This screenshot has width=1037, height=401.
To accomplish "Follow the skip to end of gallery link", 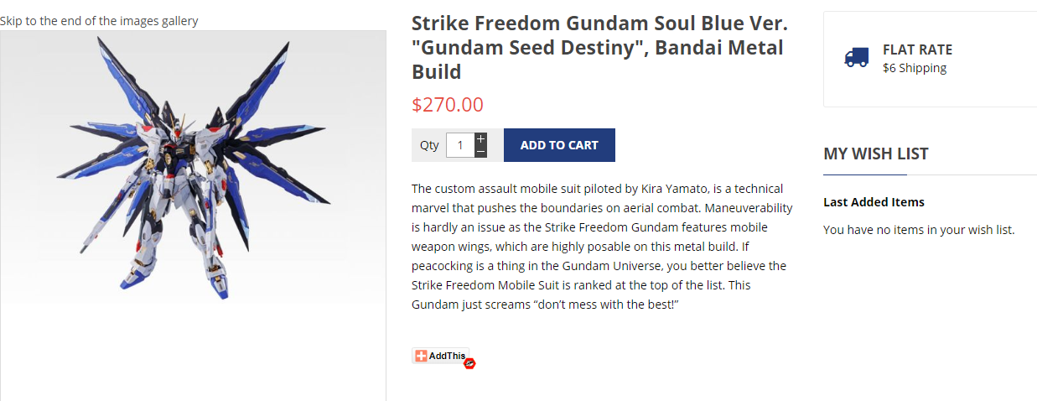I will click(99, 20).
